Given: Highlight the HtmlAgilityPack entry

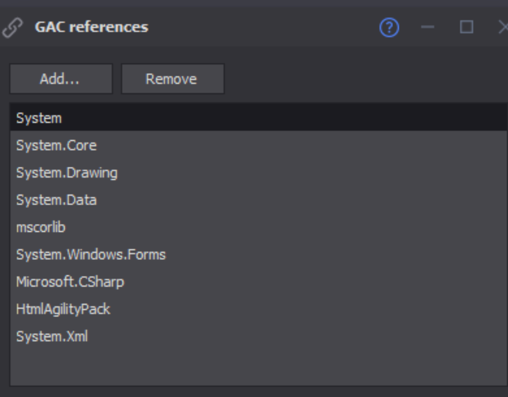Looking at the screenshot, I should coord(258,309).
